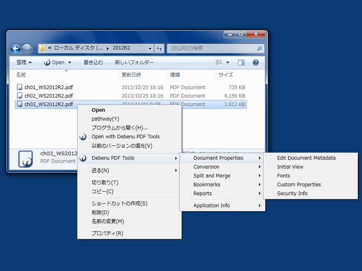Screen dimensions: 362x271
Task: Click ch03_WS2012R2.pdf file icon
Action: pyautogui.click(x=20, y=104)
